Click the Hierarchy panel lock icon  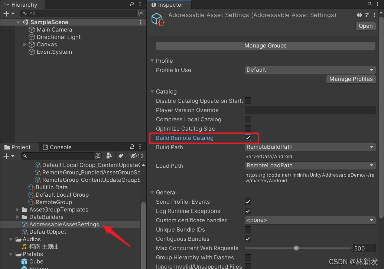(132, 4)
